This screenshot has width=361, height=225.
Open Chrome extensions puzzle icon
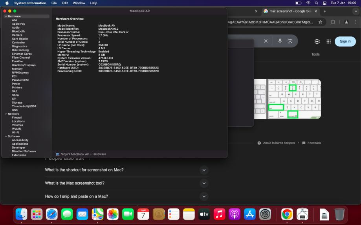click(x=333, y=22)
